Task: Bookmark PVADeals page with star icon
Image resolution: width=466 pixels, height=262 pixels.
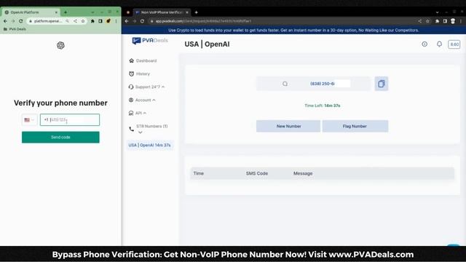Action: point(427,21)
